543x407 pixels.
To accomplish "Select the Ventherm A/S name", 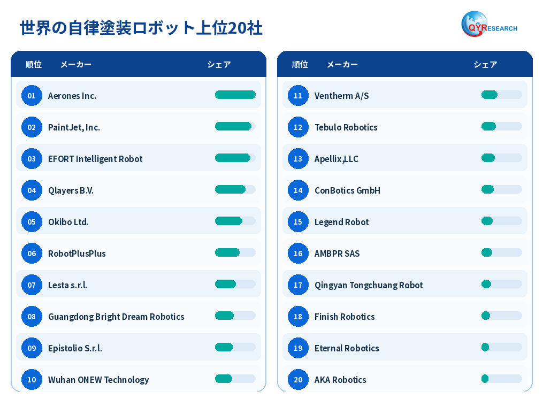I will (341, 96).
